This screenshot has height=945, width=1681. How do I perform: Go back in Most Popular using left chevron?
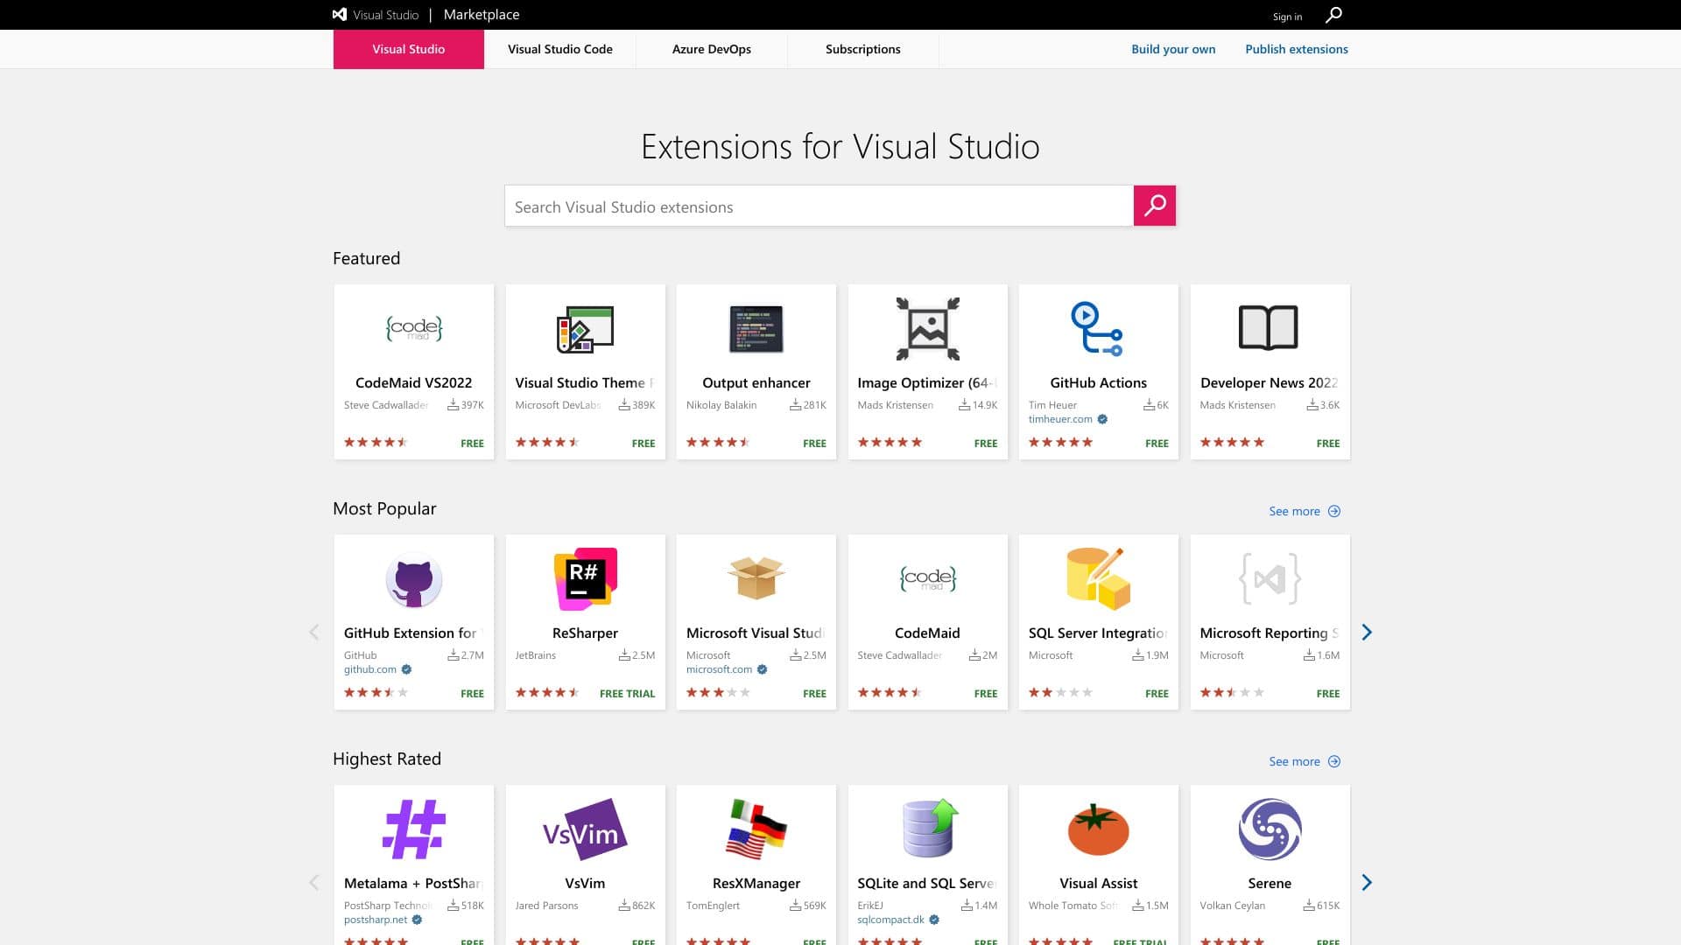coord(314,631)
